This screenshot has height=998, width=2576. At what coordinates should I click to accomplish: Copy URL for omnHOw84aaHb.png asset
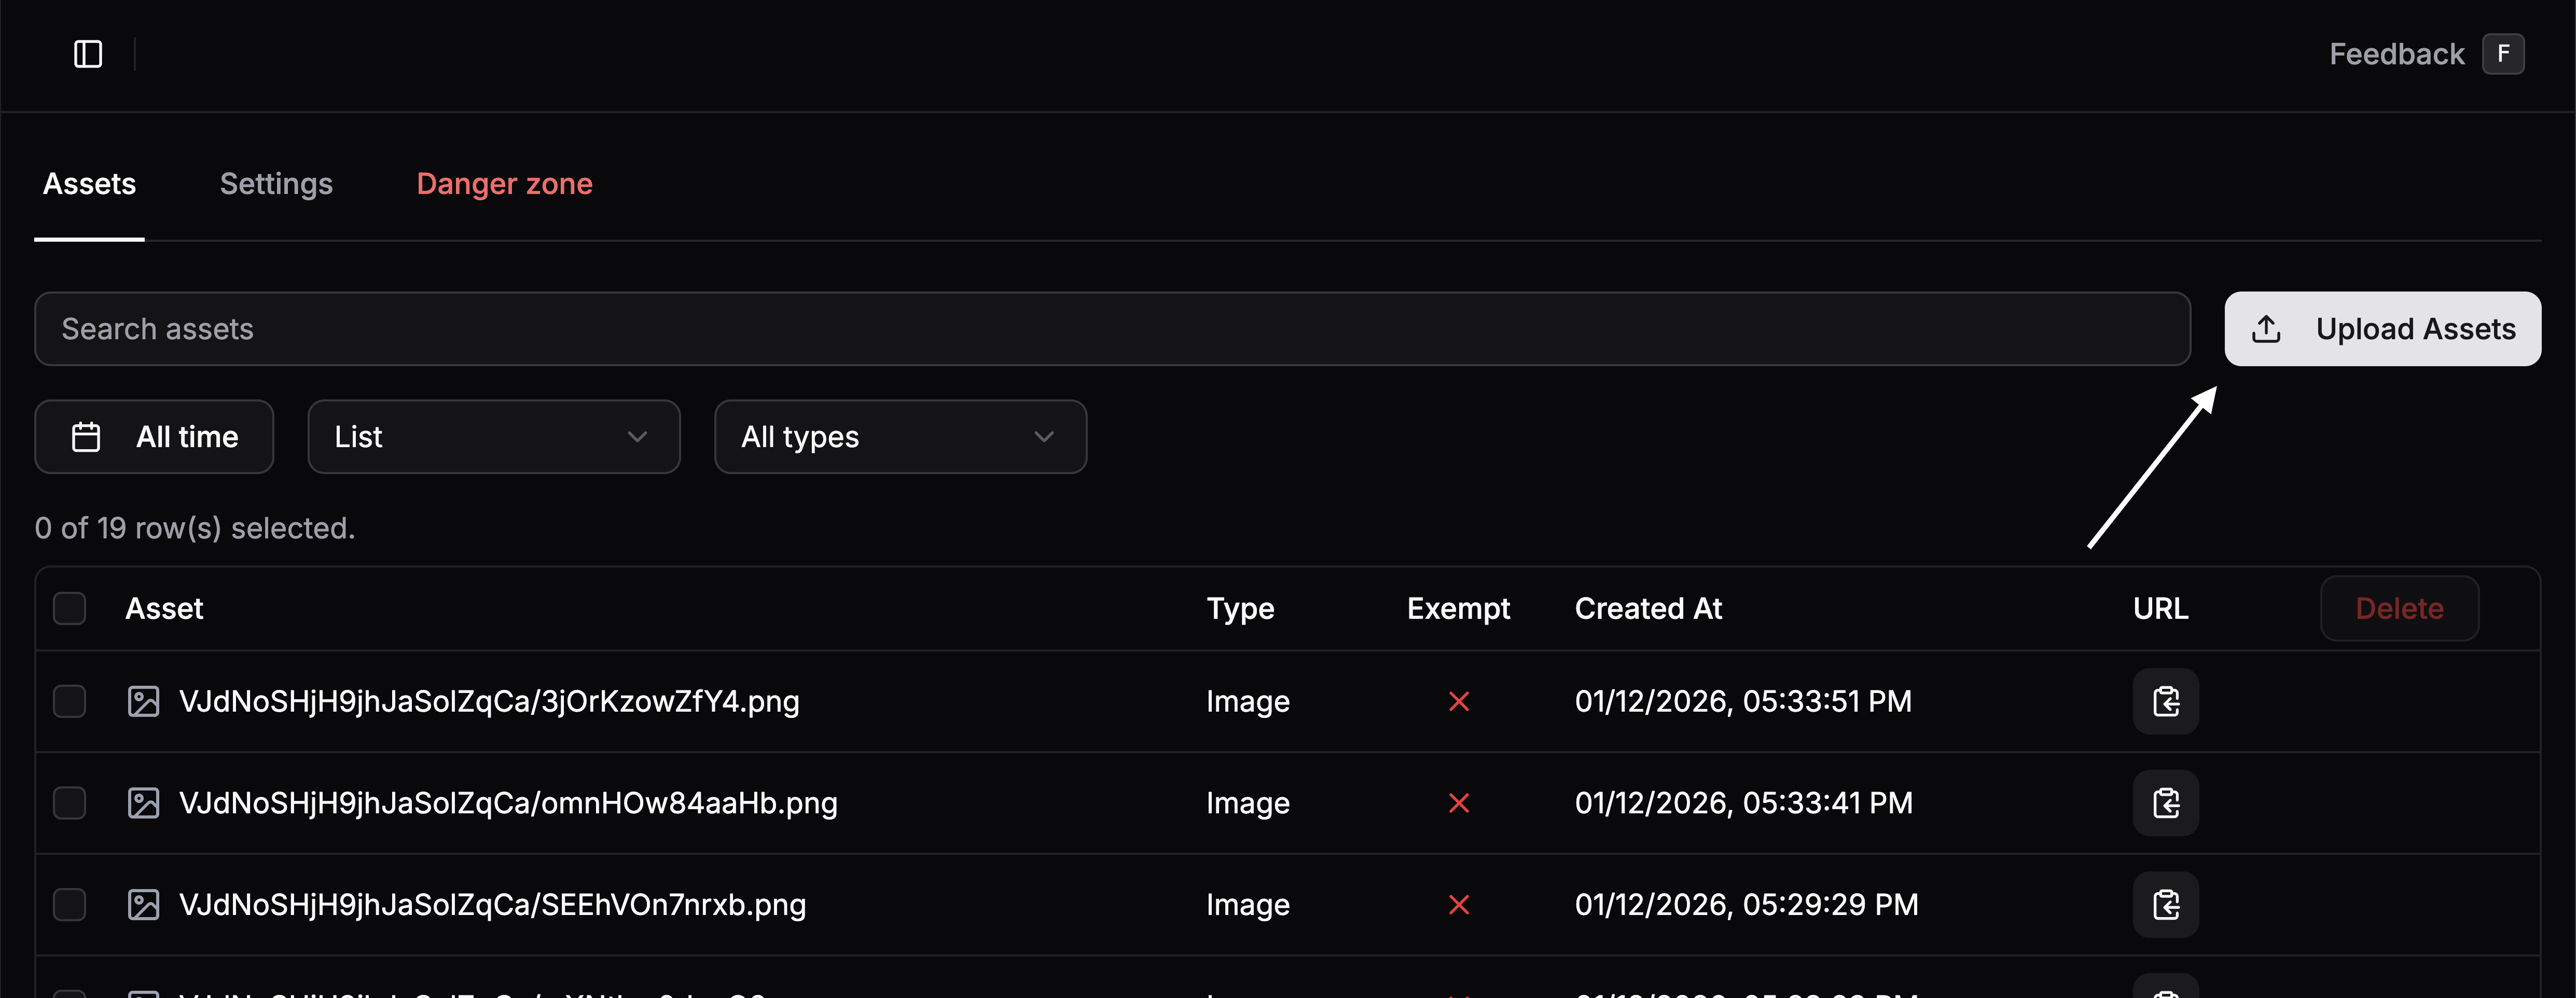2165,803
